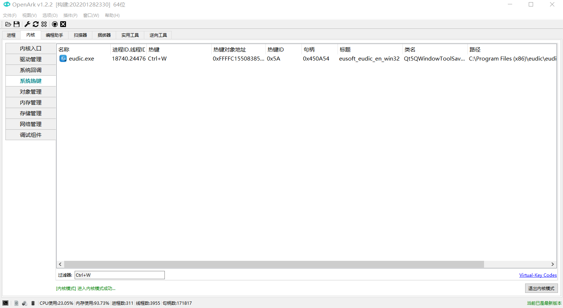
Task: Click the 类名 column header
Action: [435, 49]
